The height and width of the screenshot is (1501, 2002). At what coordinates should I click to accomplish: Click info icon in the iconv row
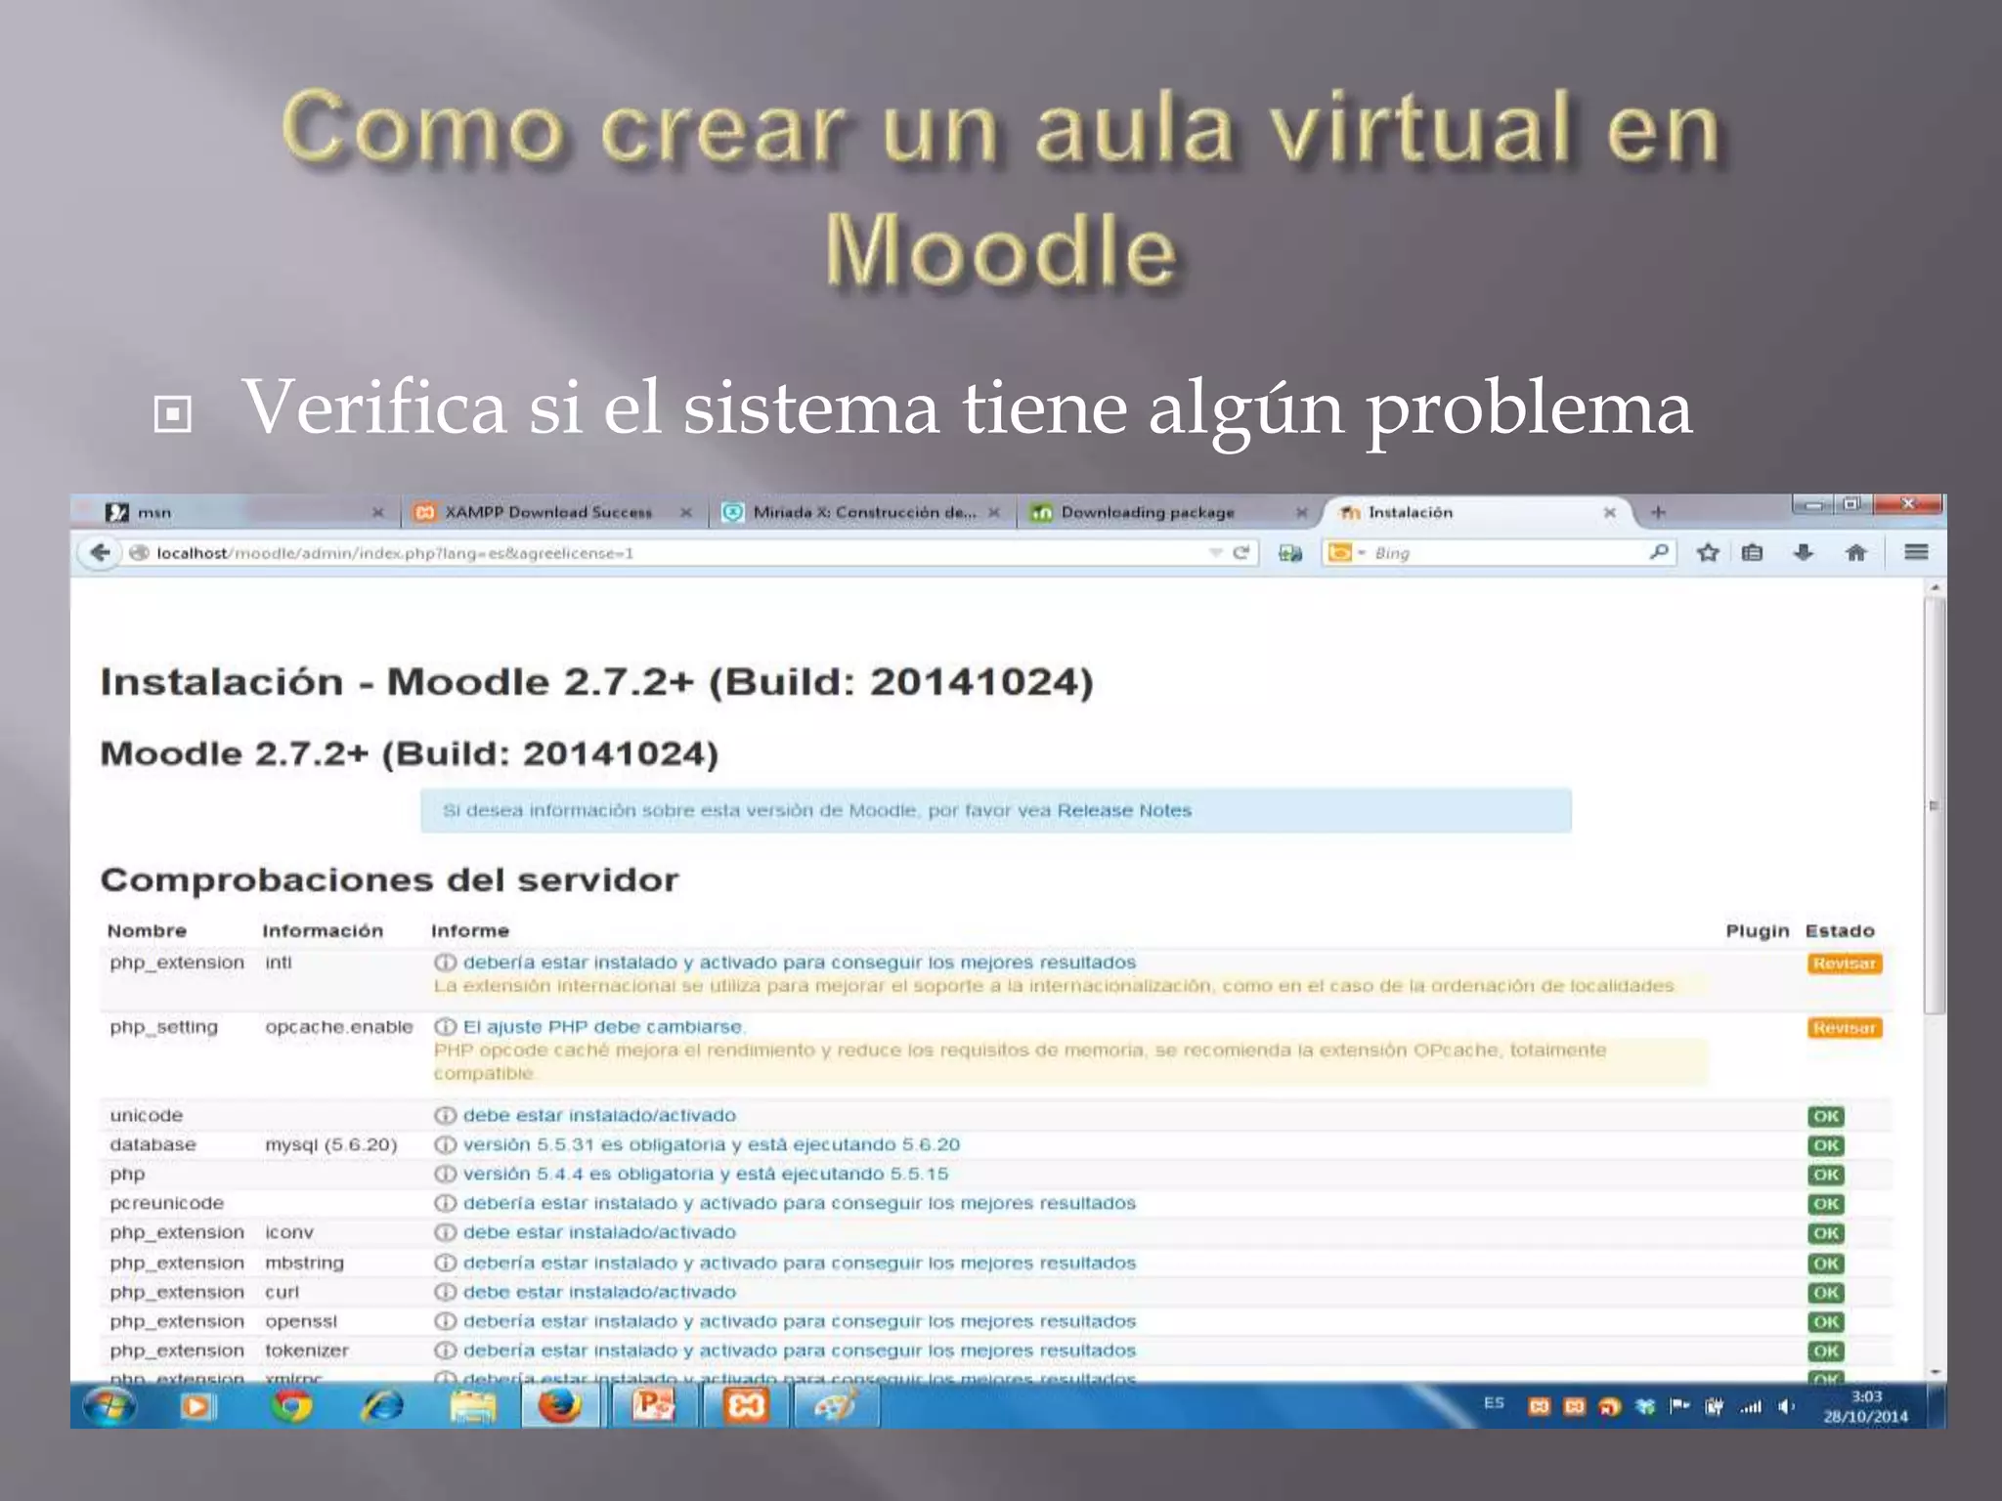(445, 1232)
